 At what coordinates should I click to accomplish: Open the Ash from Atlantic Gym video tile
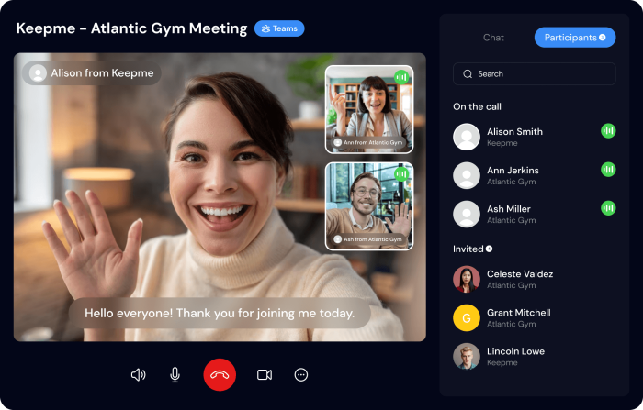(369, 206)
